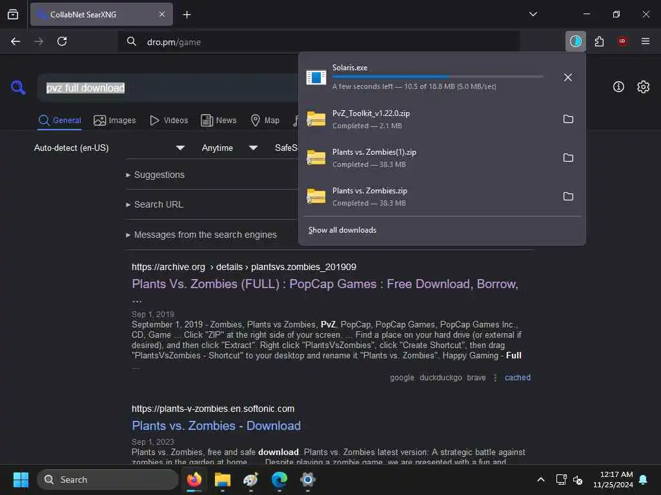Switch to the Images search tab
The height and width of the screenshot is (495, 661).
[x=115, y=121]
